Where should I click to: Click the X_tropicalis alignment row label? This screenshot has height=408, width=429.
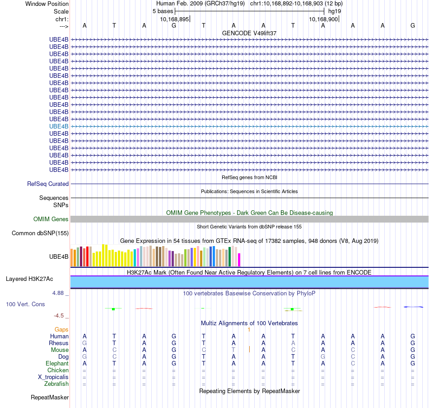(53, 377)
